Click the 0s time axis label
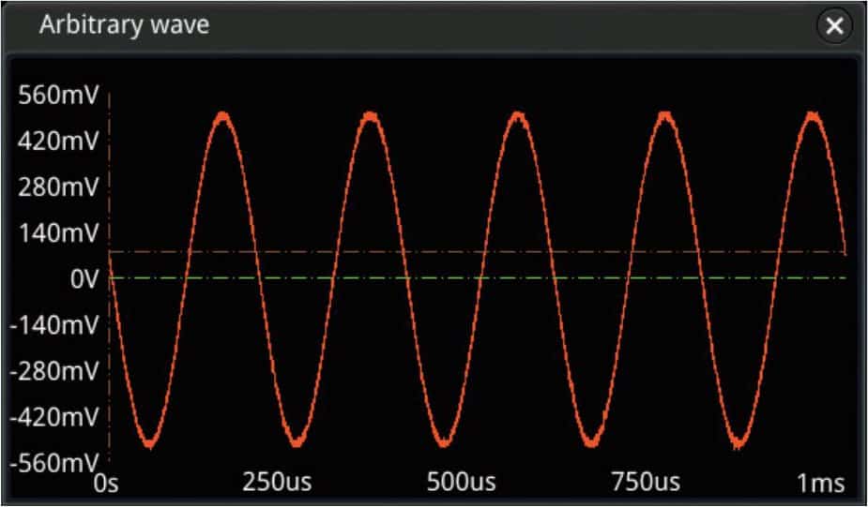The height and width of the screenshot is (507, 868). pyautogui.click(x=106, y=484)
